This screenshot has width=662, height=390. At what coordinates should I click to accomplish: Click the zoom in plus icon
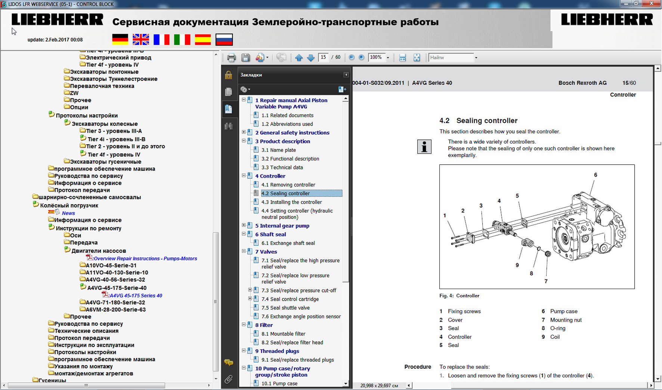pyautogui.click(x=361, y=57)
